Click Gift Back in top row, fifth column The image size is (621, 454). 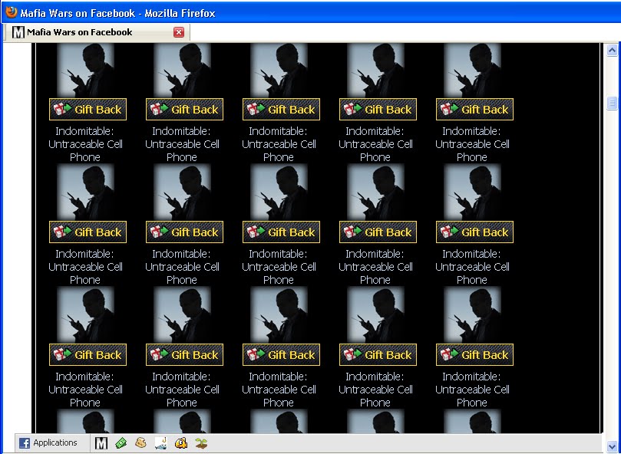pyautogui.click(x=474, y=109)
